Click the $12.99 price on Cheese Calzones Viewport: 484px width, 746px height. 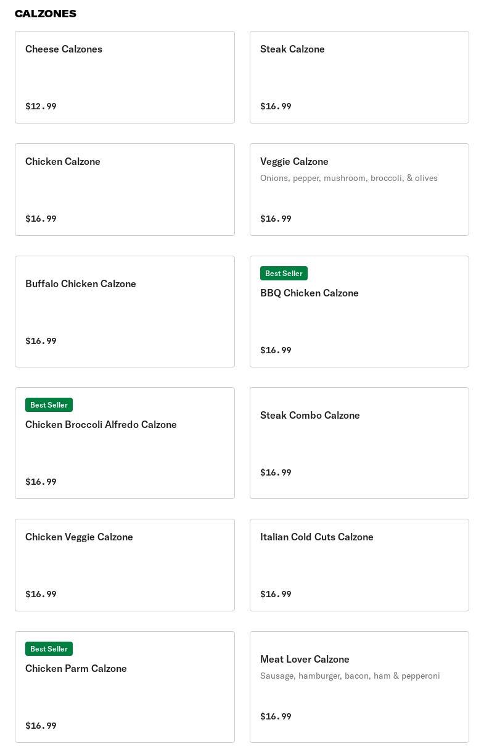click(x=41, y=106)
